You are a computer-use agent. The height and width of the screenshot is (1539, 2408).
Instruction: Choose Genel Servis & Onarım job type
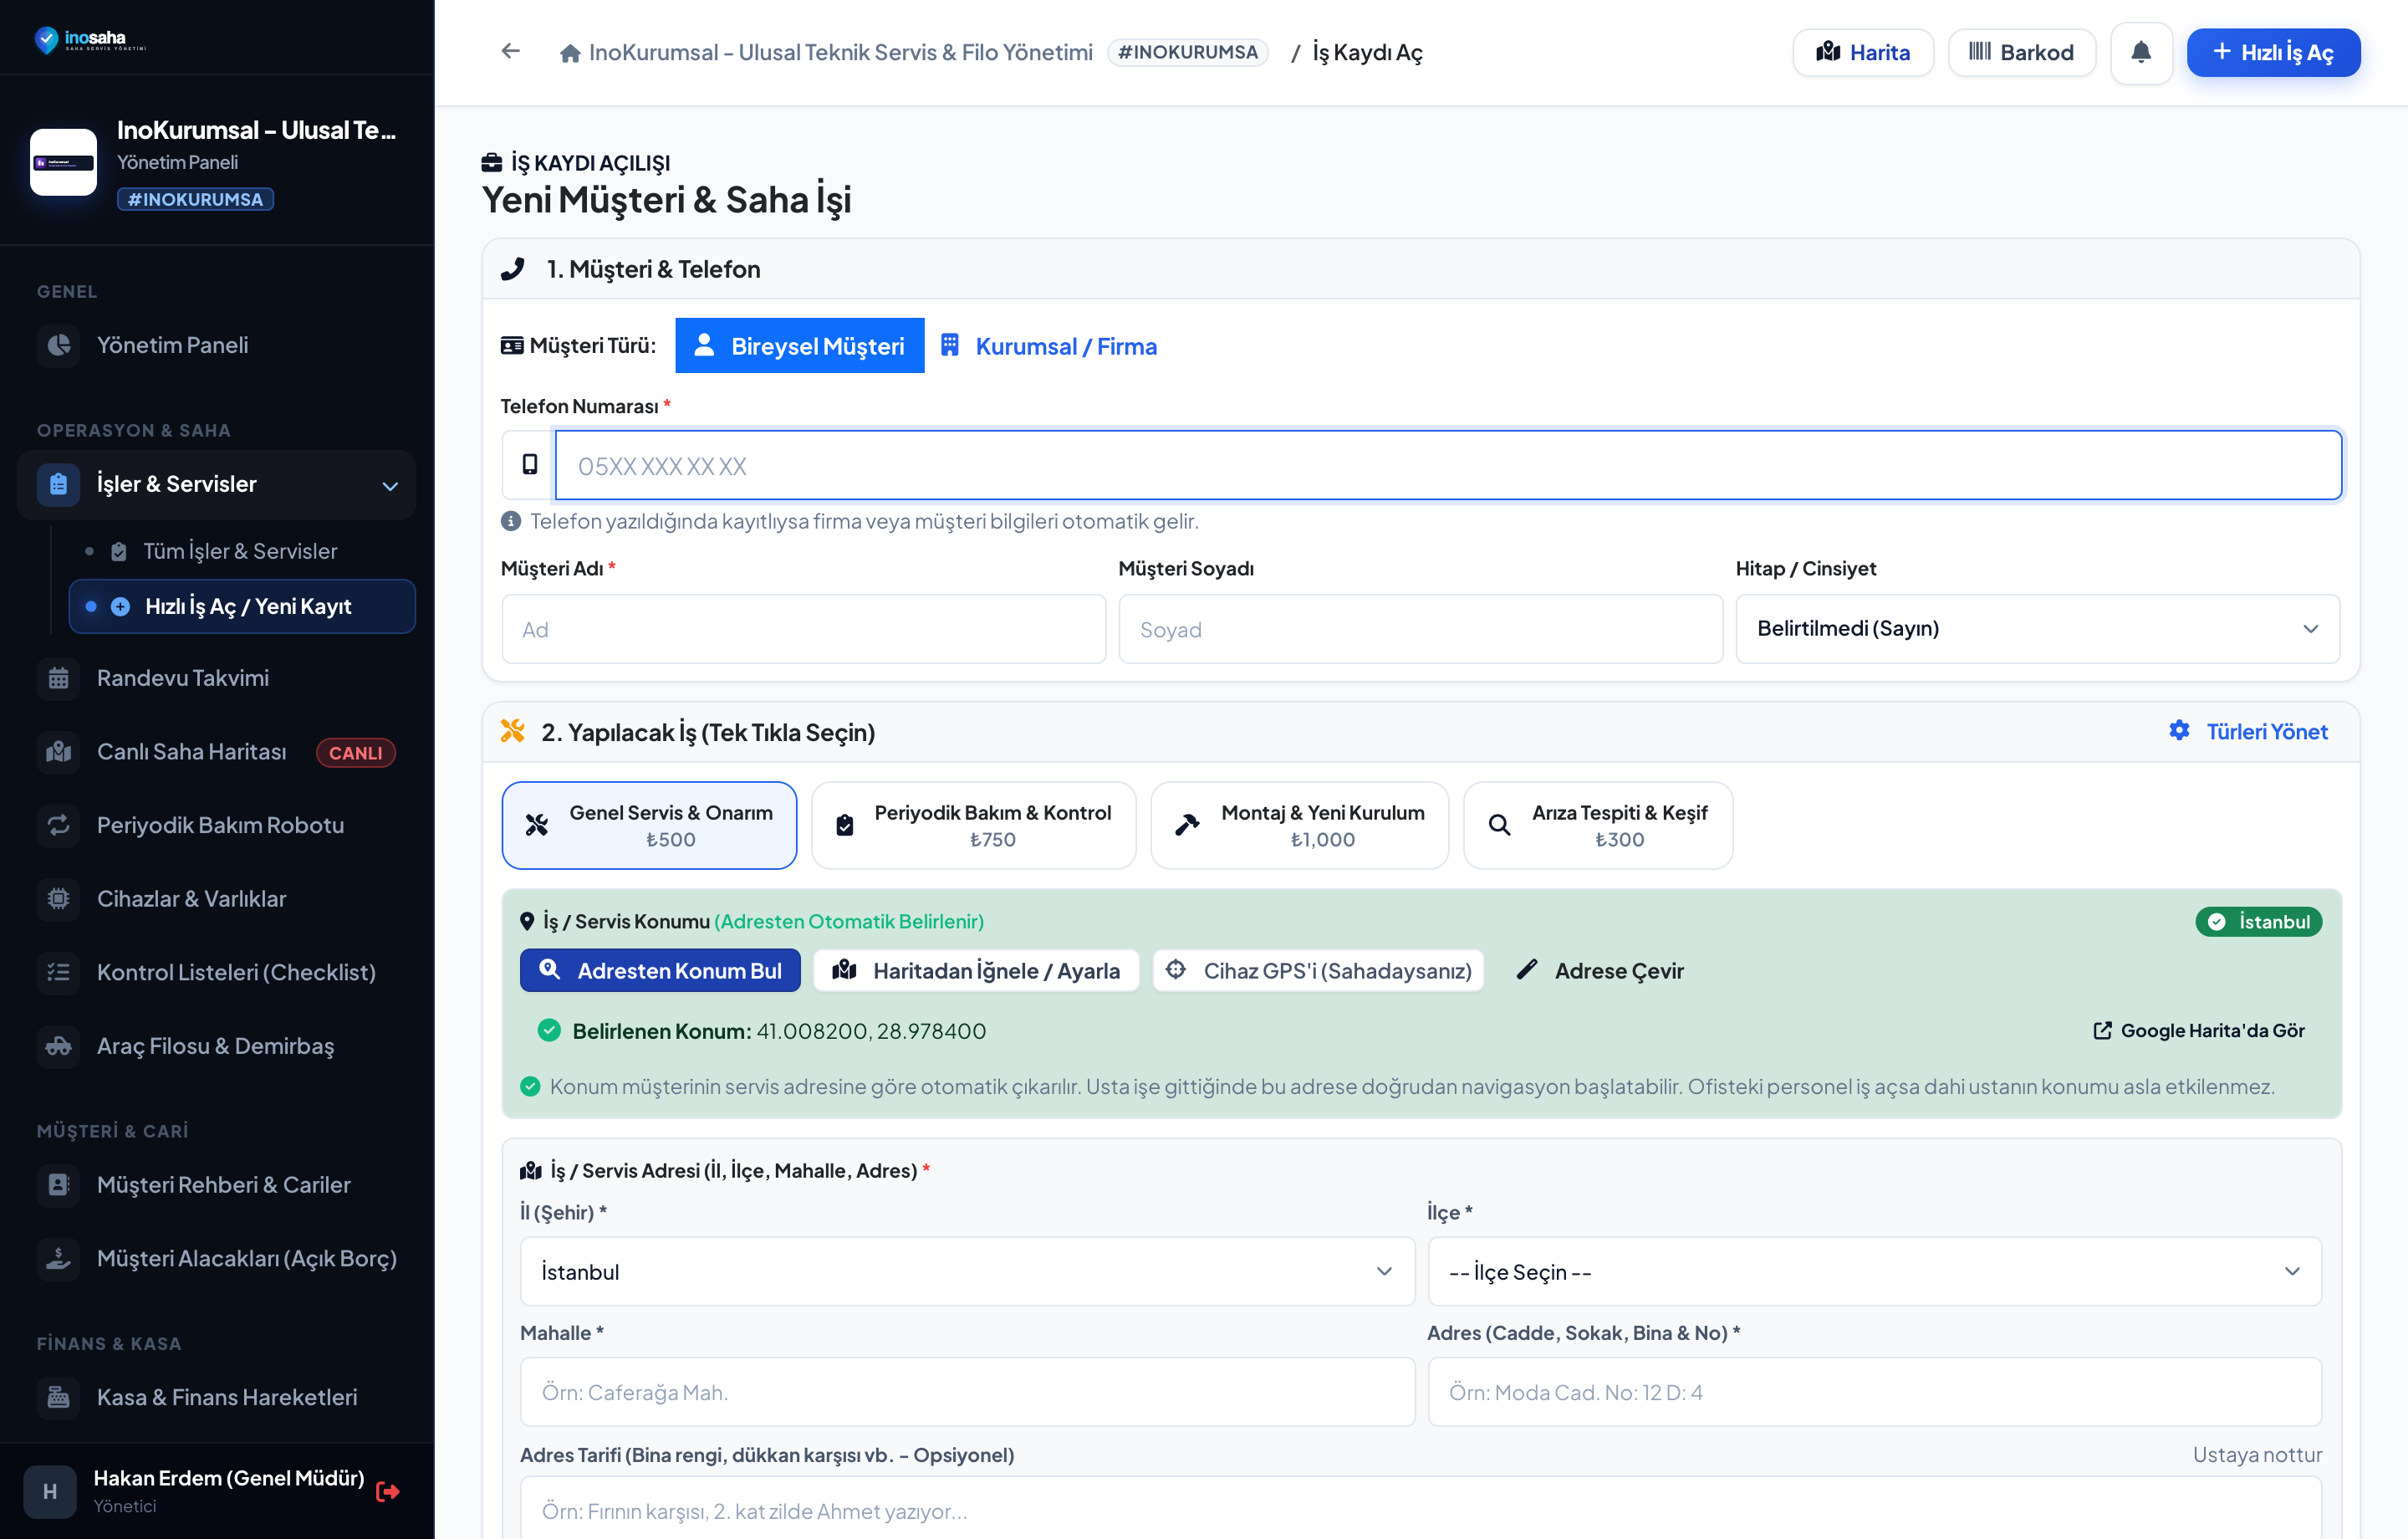tap(649, 826)
